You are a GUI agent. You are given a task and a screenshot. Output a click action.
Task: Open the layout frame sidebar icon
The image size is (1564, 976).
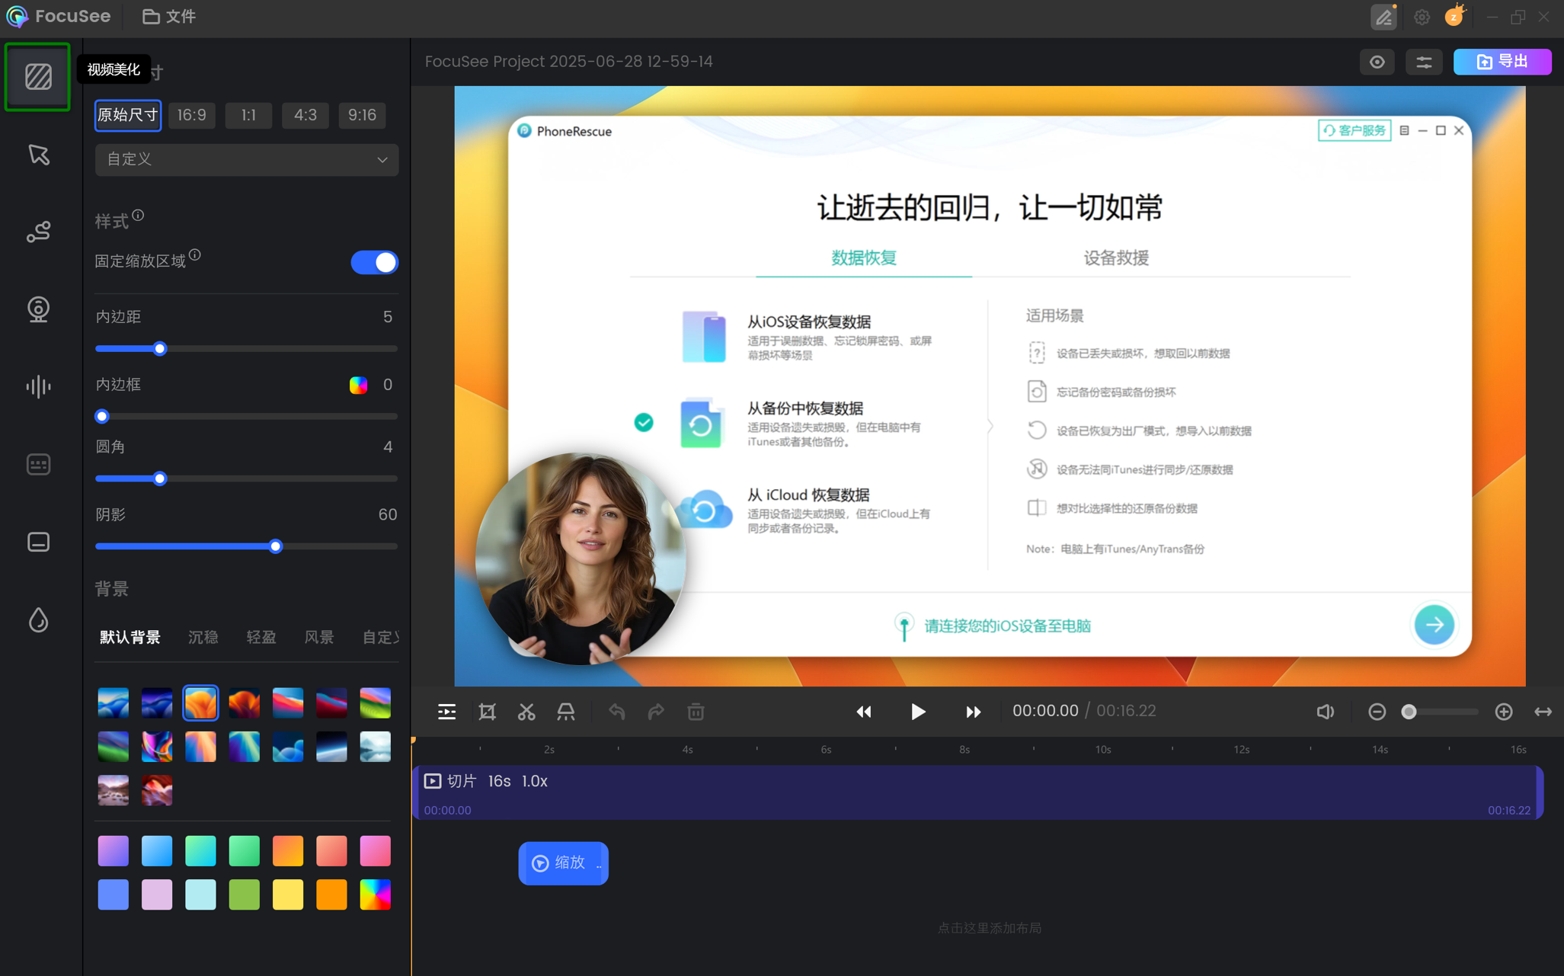click(x=38, y=542)
